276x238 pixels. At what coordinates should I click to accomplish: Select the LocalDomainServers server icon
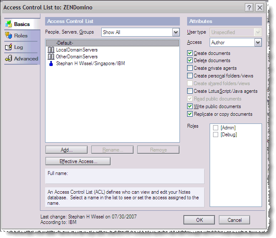51,50
